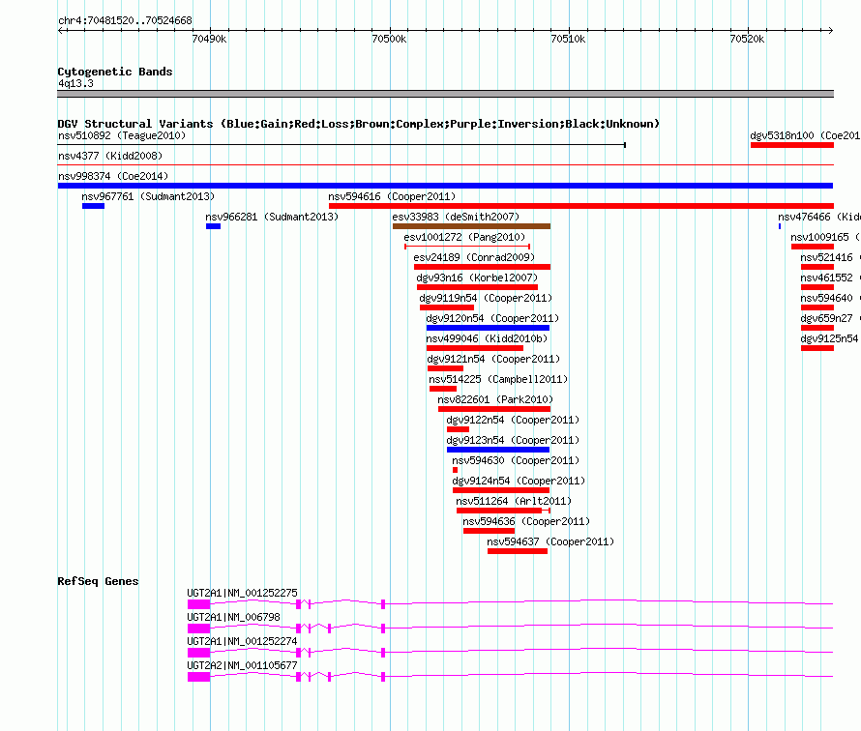Click the blue dgv9120n54 gain bar

tap(488, 328)
